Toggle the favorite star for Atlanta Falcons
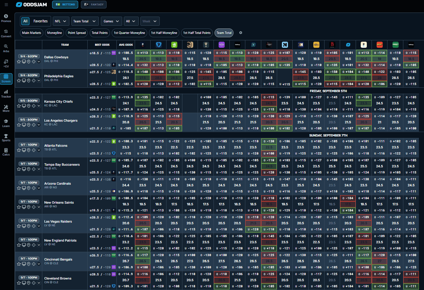424x290 pixels. tap(19, 150)
